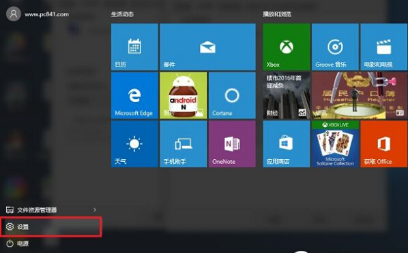Open the 日历 calendar tile
408x253 pixels.
[134, 47]
